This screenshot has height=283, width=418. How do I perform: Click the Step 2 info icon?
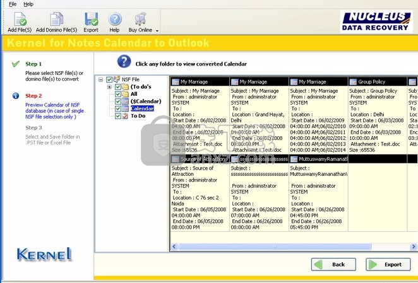[16, 96]
